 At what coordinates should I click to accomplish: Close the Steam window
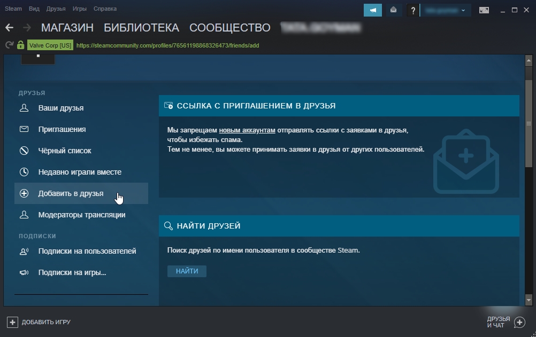526,10
